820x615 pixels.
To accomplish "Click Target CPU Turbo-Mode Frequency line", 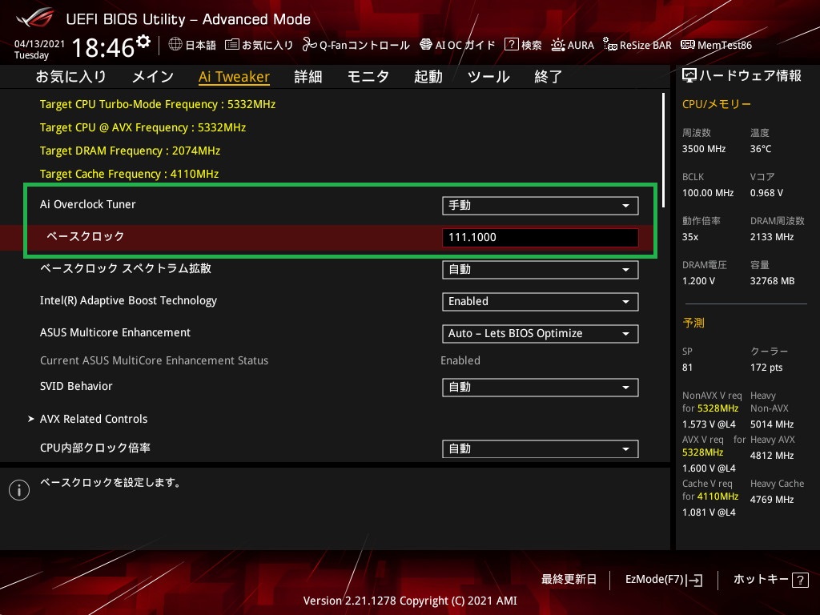I will pos(158,104).
